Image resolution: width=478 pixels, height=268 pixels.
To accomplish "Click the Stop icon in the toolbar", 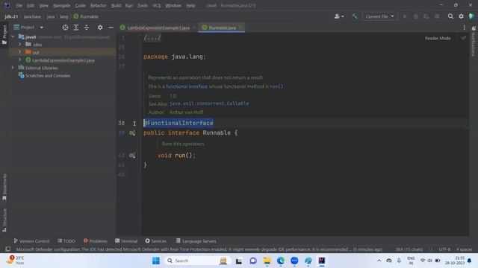I will click(x=437, y=16).
